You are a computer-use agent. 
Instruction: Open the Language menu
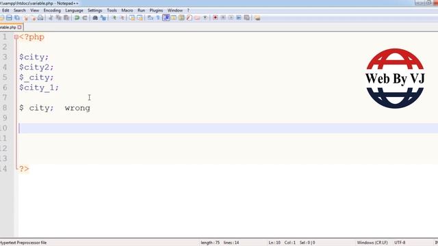click(74, 10)
